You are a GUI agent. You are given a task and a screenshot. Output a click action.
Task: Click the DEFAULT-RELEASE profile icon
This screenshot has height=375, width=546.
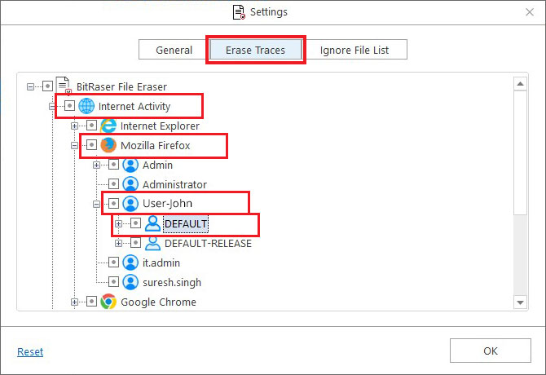tap(152, 243)
